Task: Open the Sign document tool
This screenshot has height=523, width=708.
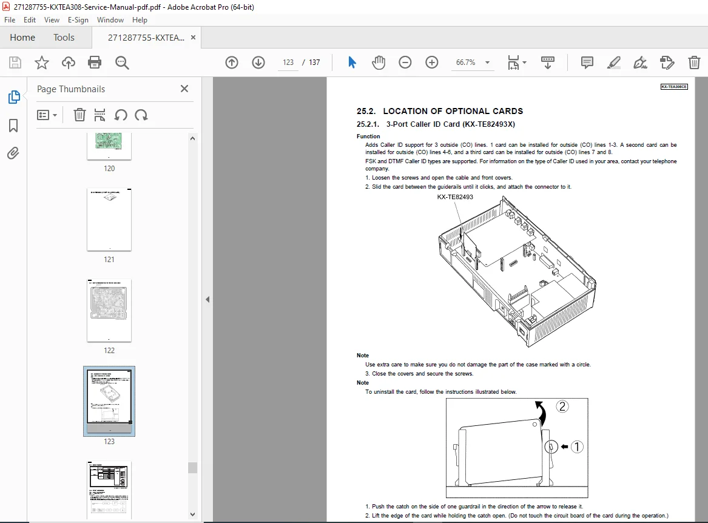Action: tap(640, 62)
